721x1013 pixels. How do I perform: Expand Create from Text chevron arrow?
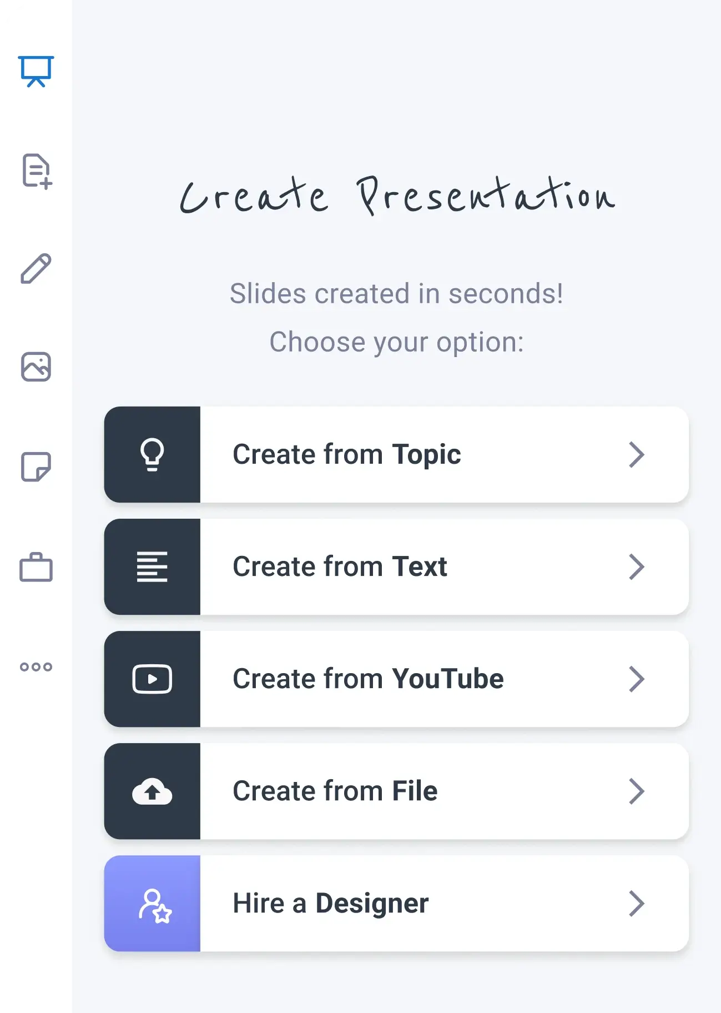[636, 567]
